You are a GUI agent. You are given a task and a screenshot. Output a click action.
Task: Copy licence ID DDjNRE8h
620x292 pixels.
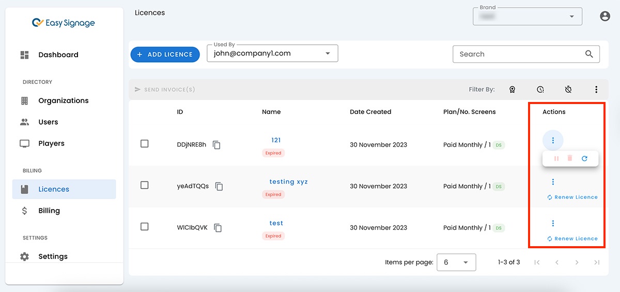[x=217, y=145]
